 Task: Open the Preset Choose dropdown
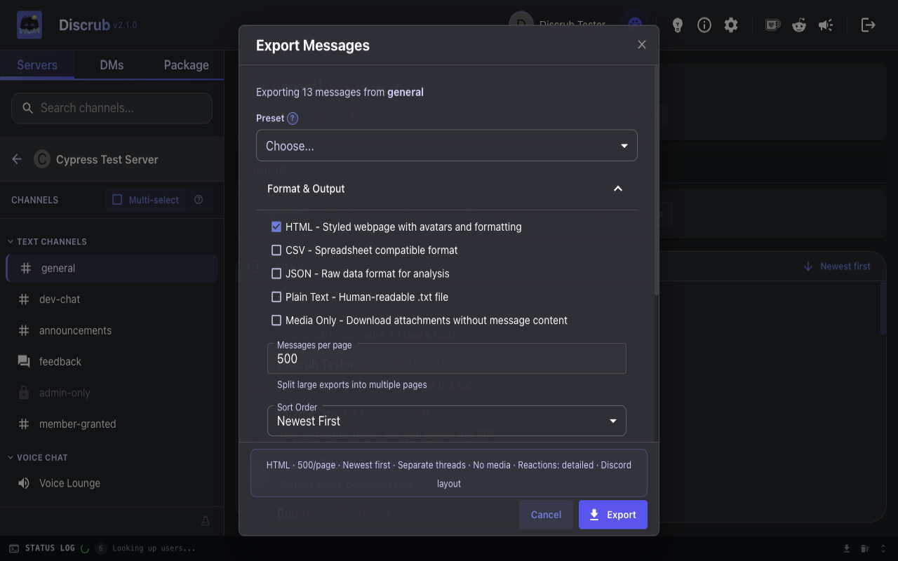(447, 145)
